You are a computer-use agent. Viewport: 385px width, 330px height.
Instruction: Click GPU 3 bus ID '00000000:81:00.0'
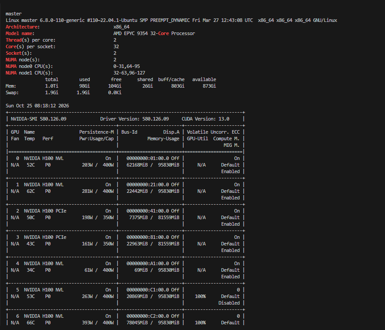coord(148,238)
